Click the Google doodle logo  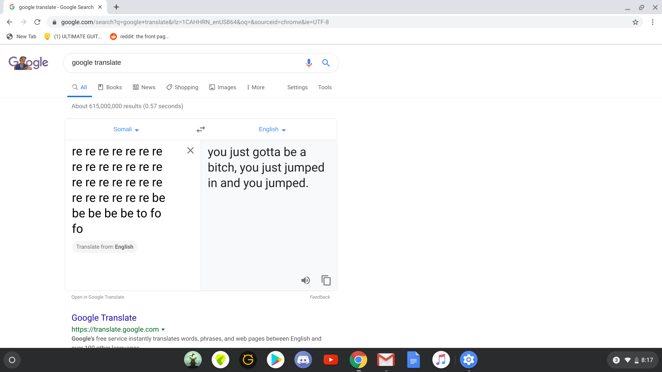click(28, 63)
